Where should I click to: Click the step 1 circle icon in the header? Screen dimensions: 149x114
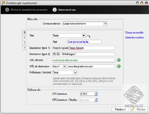click(7, 10)
